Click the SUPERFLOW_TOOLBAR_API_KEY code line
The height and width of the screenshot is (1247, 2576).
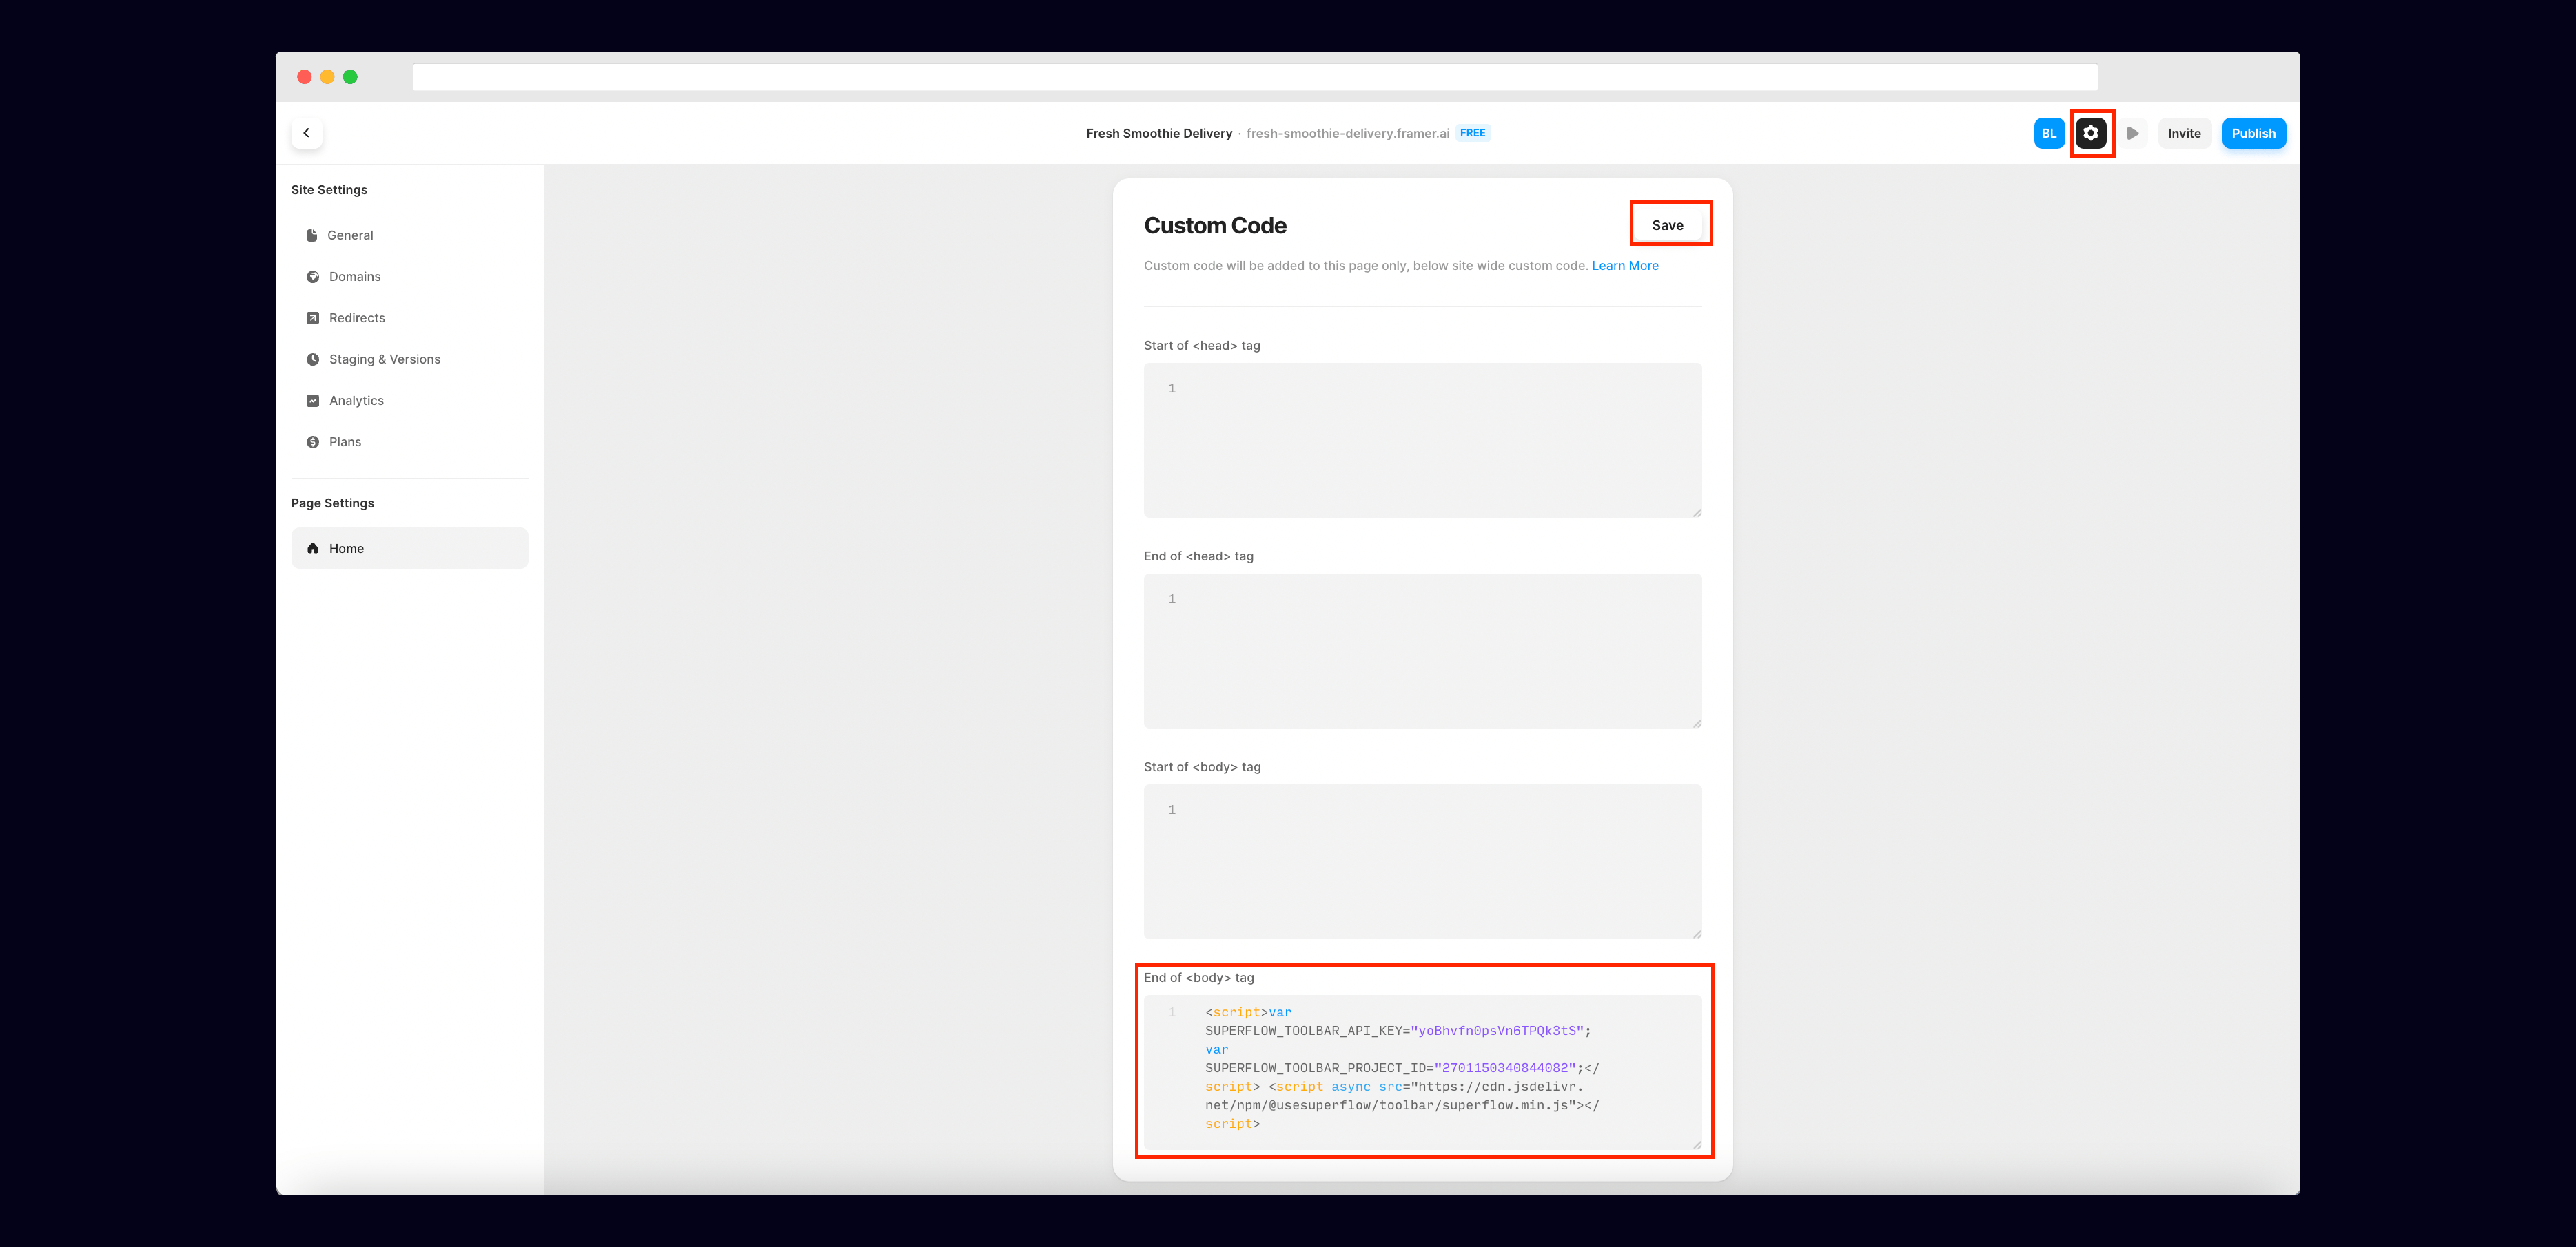click(x=1398, y=1031)
